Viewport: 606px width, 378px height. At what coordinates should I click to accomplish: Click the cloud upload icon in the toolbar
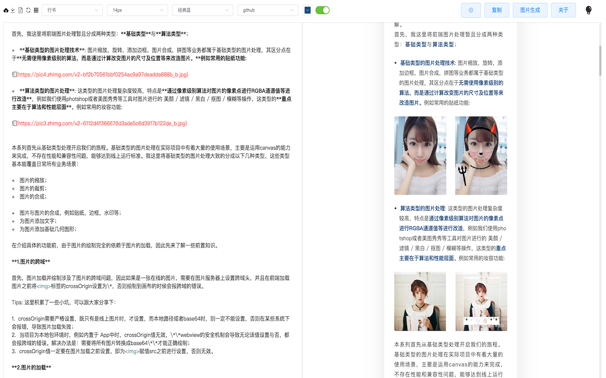(x=6, y=10)
